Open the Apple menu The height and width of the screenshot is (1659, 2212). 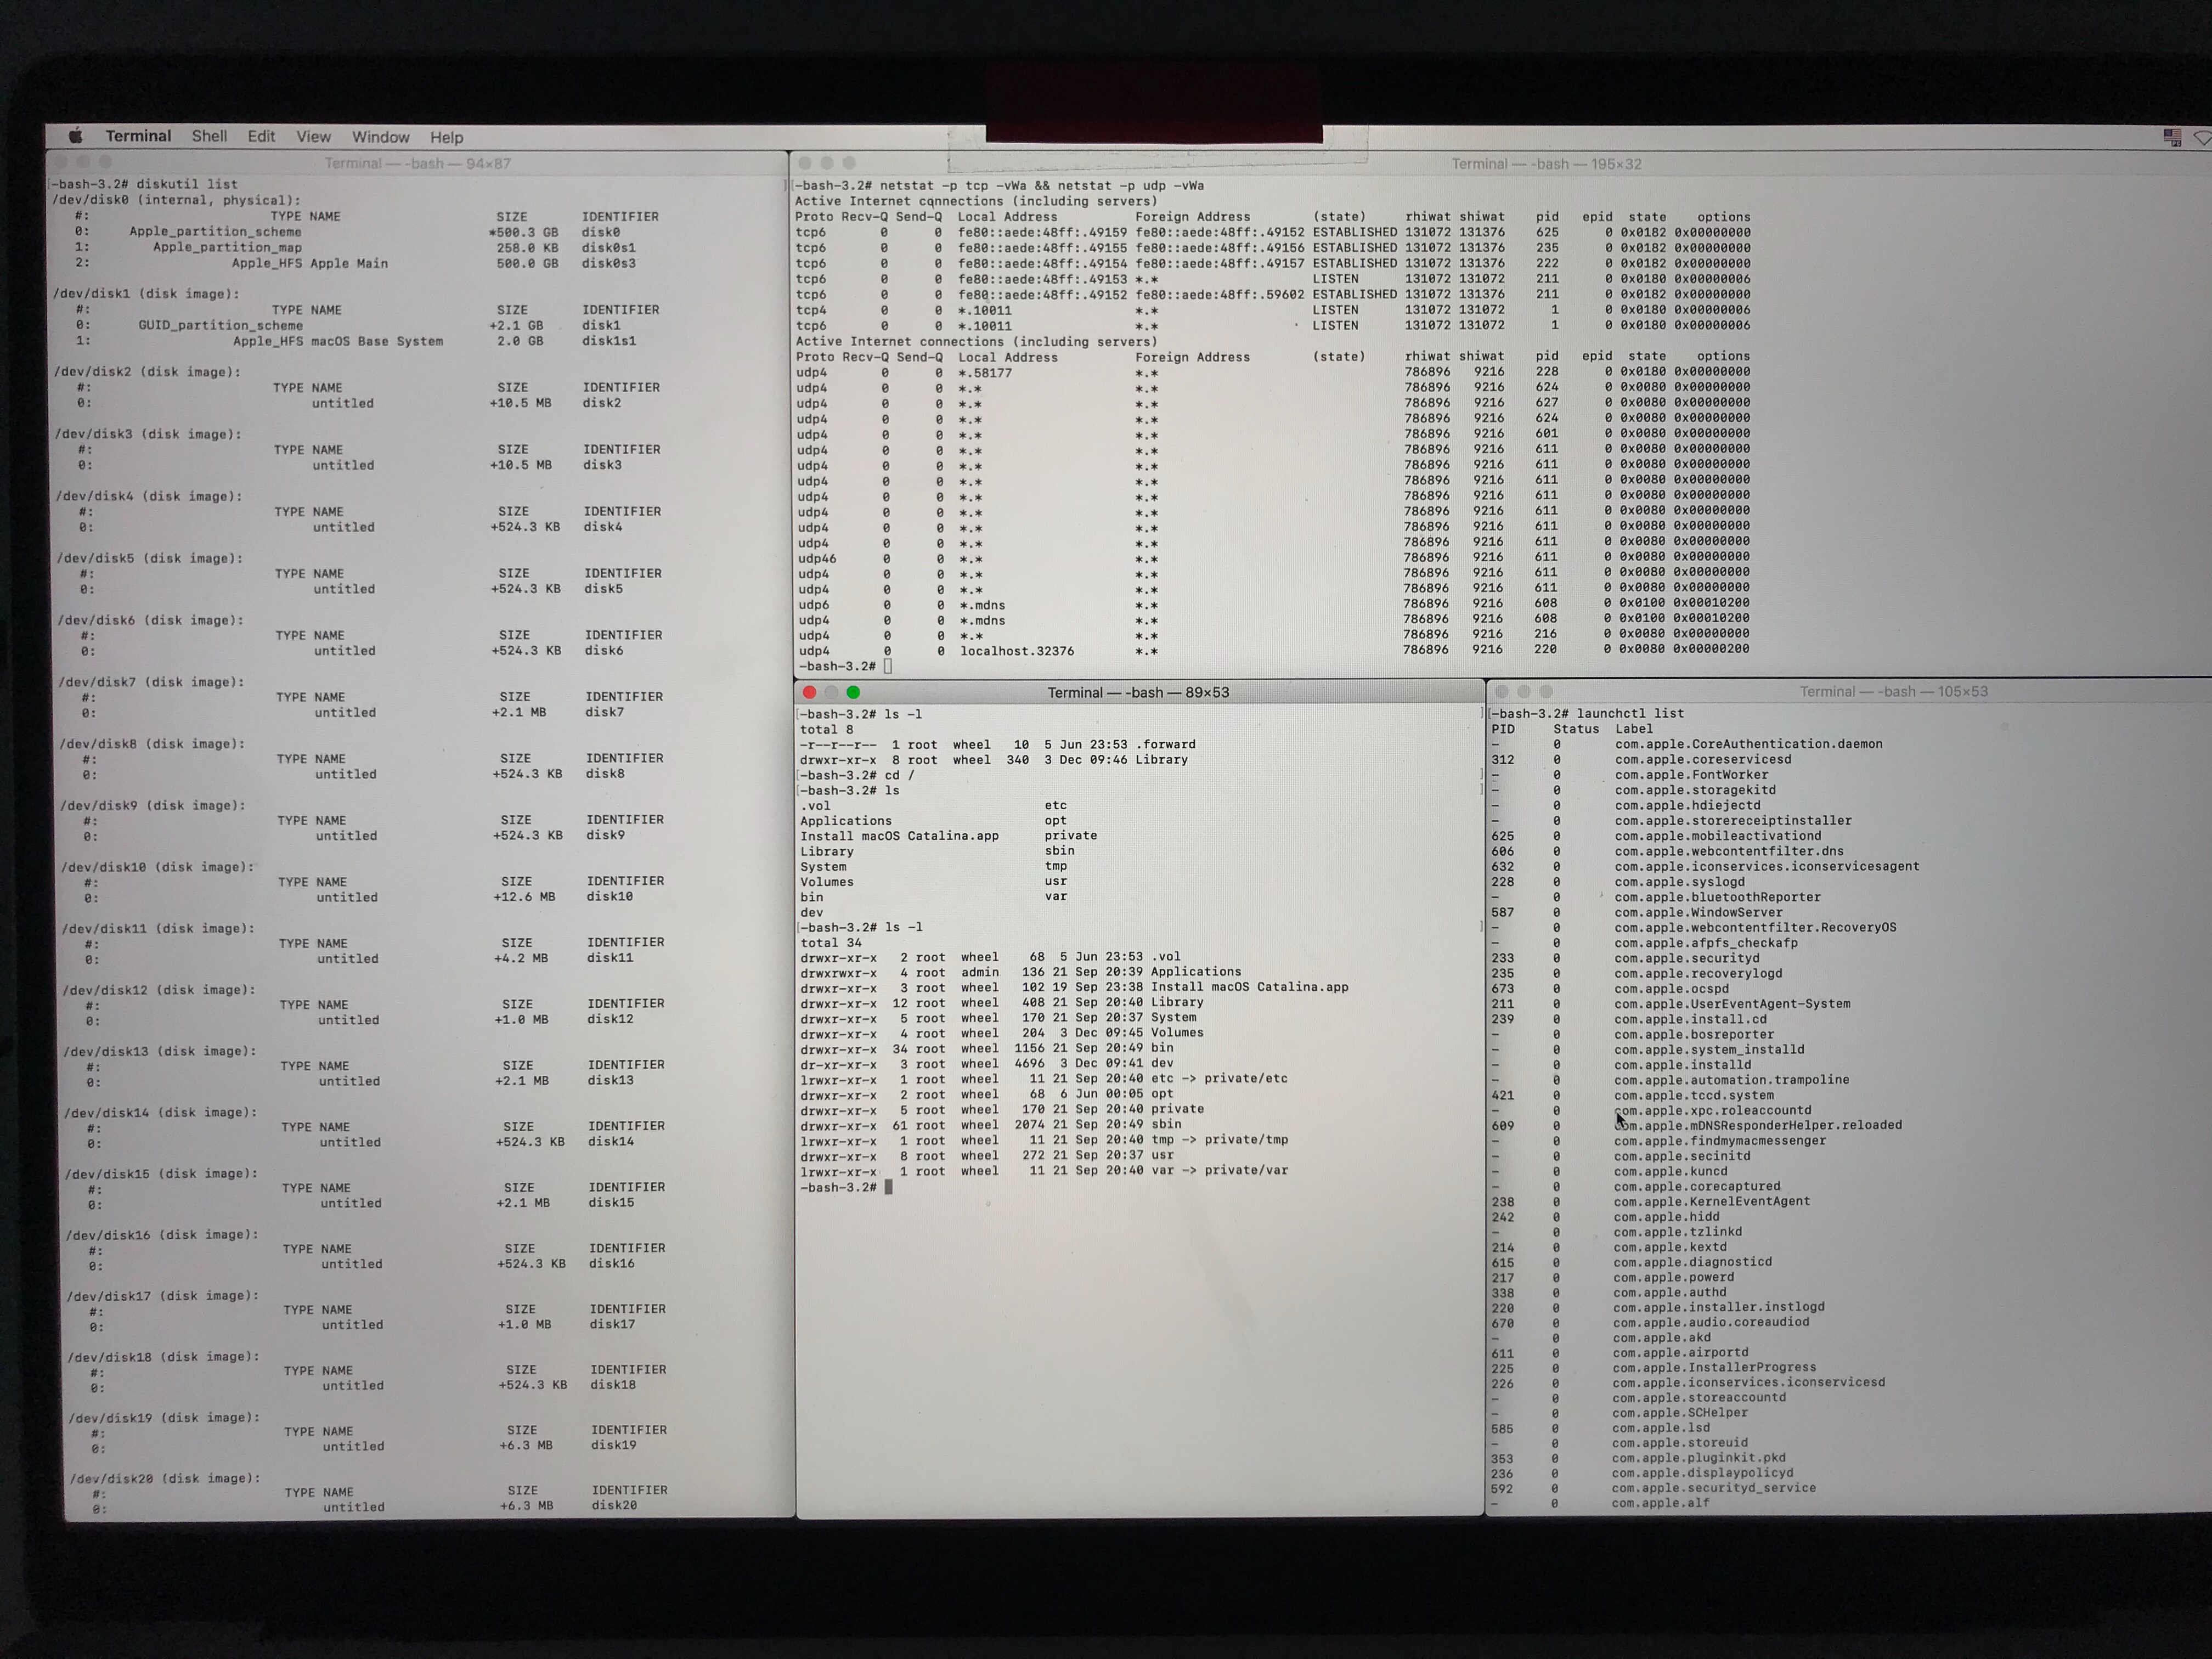75,136
